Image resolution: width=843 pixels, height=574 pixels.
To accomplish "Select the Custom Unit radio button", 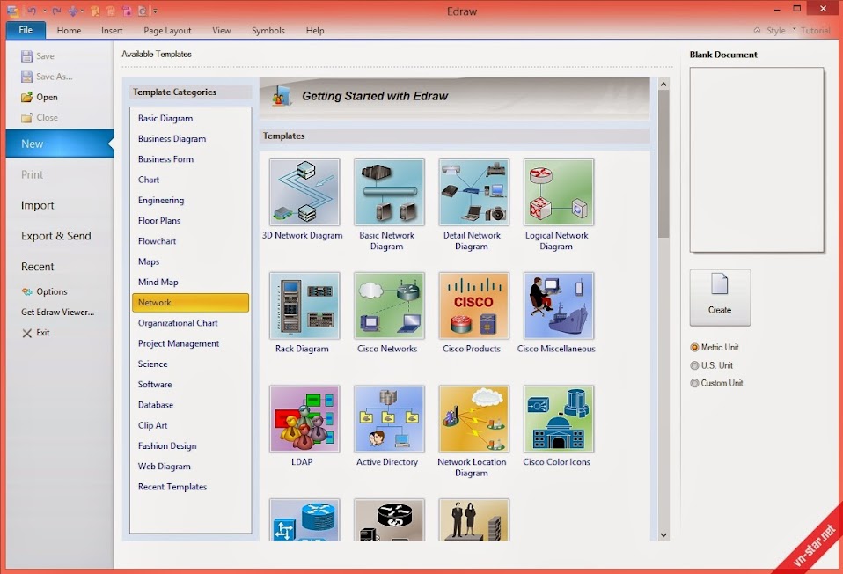I will point(694,383).
